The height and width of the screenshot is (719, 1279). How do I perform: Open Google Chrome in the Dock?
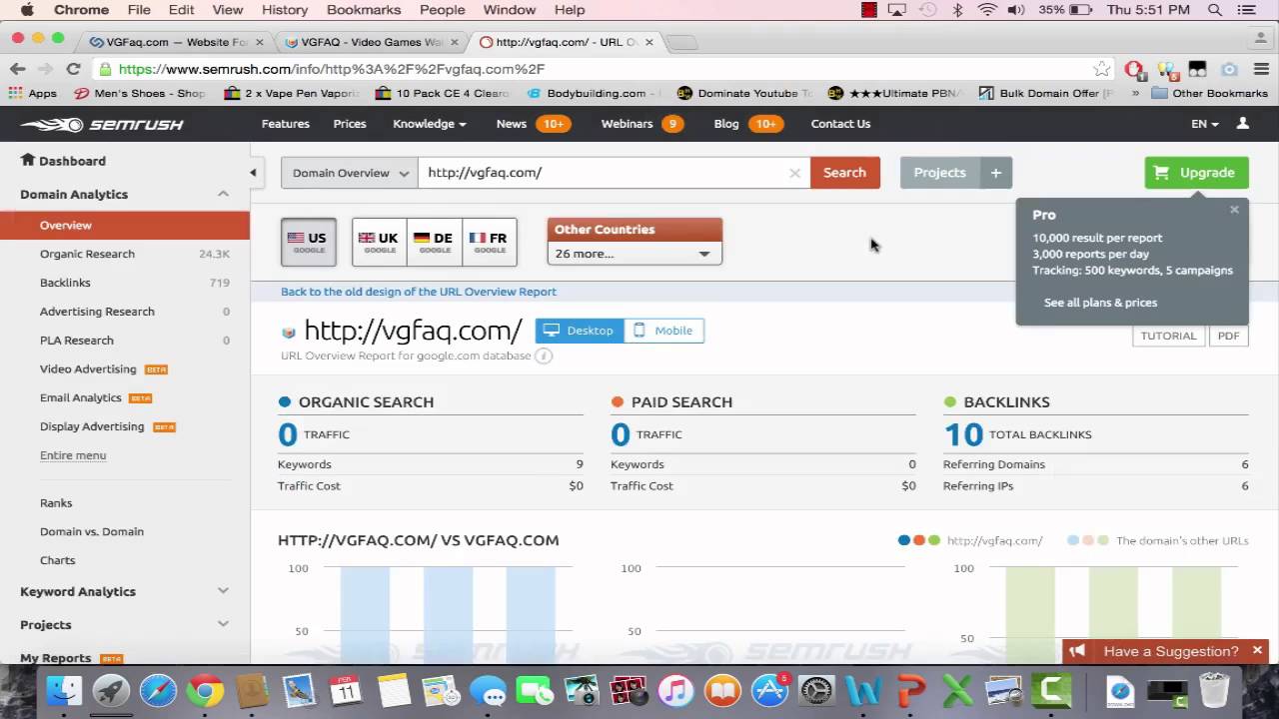pos(206,691)
